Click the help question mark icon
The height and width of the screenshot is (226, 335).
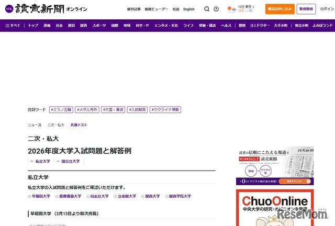click(216, 9)
